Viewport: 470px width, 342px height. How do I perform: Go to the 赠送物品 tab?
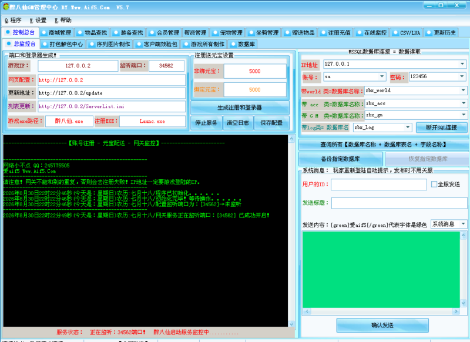[x=300, y=32]
